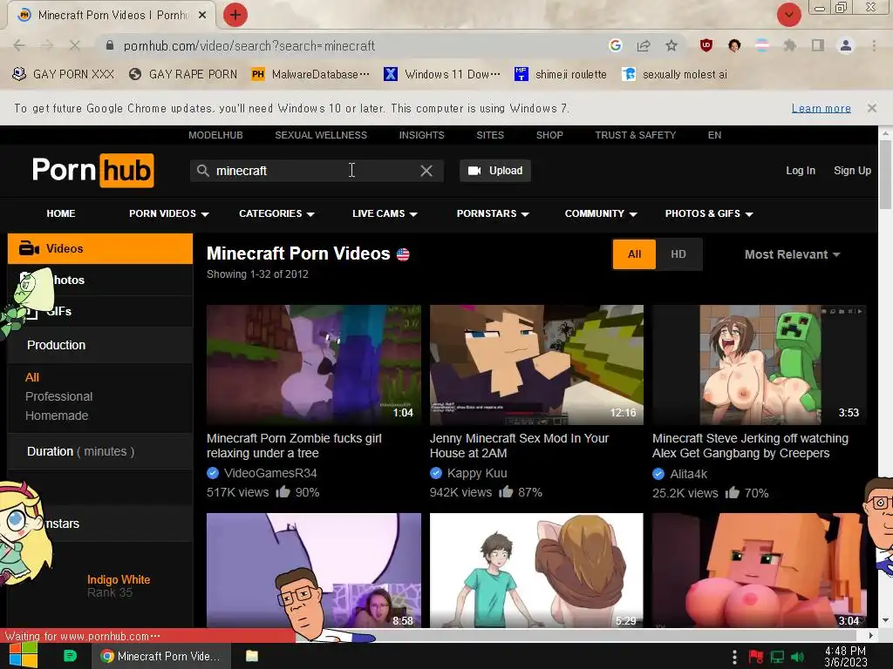The width and height of the screenshot is (893, 669).
Task: Open a new browser tab
Action: click(235, 15)
